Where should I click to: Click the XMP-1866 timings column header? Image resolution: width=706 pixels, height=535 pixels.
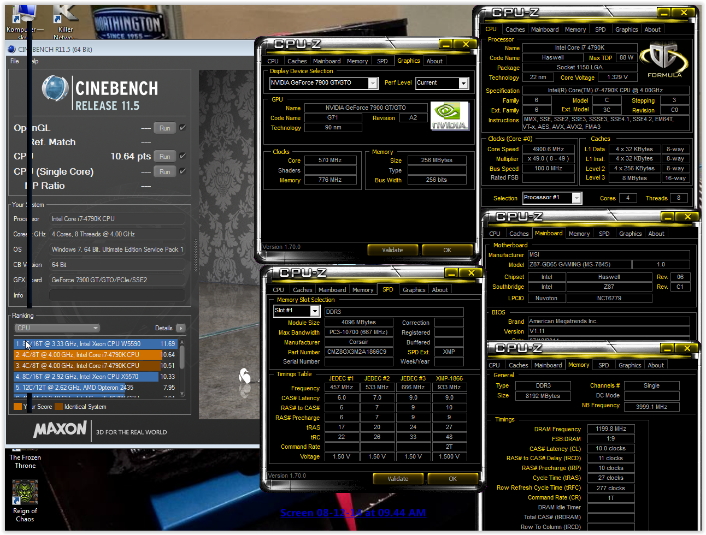(449, 378)
